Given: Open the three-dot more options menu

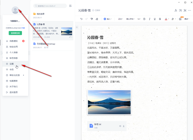Looking at the screenshot, I should (189, 10).
